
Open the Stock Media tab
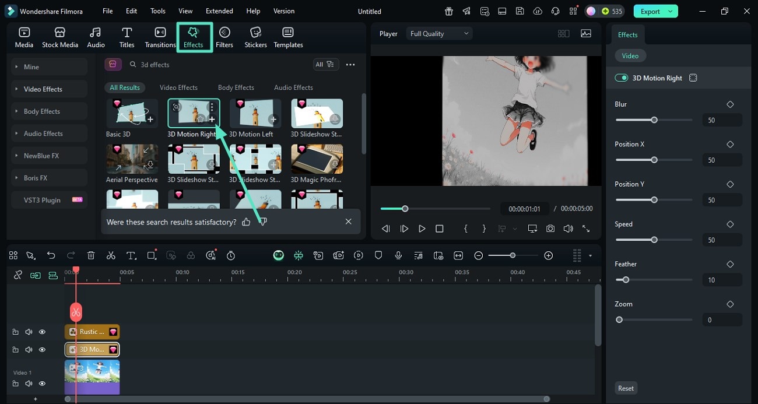pyautogui.click(x=60, y=38)
